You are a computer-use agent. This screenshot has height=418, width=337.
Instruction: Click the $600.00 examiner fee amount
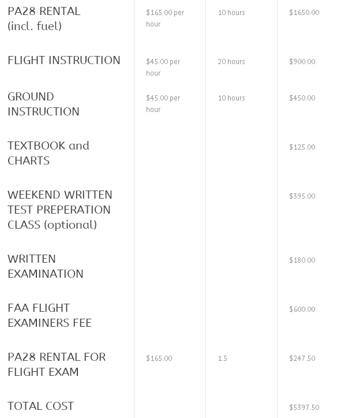pos(302,309)
